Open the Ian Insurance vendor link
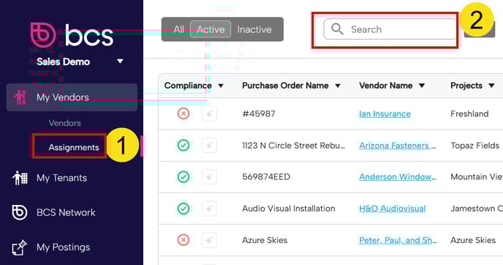Screen dimensions: 503x265 coord(385,113)
